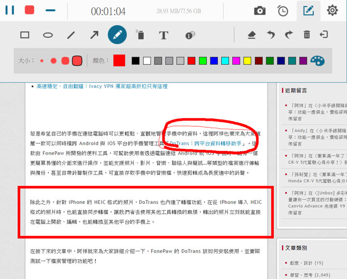Viewport: 347px width, 279px height.
Task: Take a screenshot with camera icon
Action: 260,11
